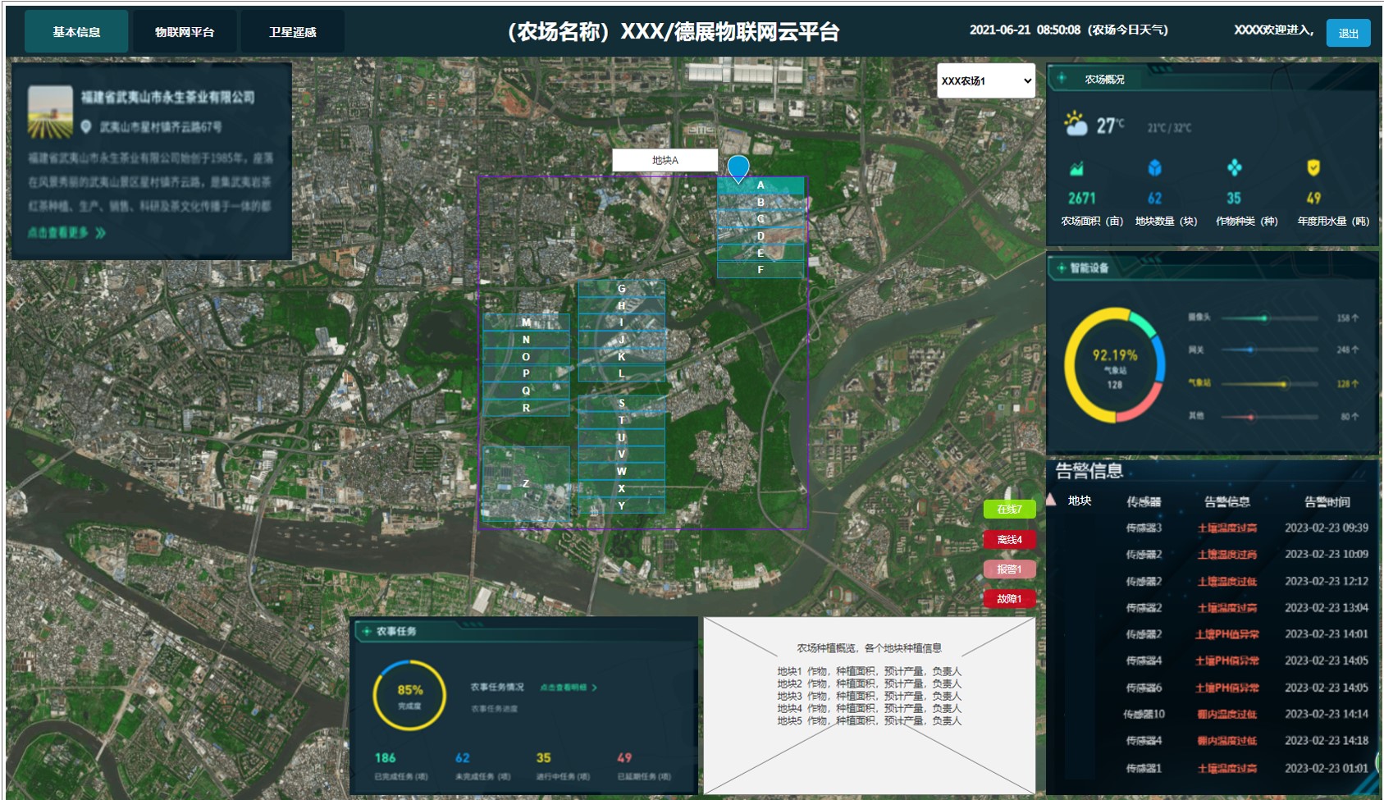This screenshot has height=800, width=1384.
Task: Switch to the 基本信息 tab
Action: coord(76,32)
